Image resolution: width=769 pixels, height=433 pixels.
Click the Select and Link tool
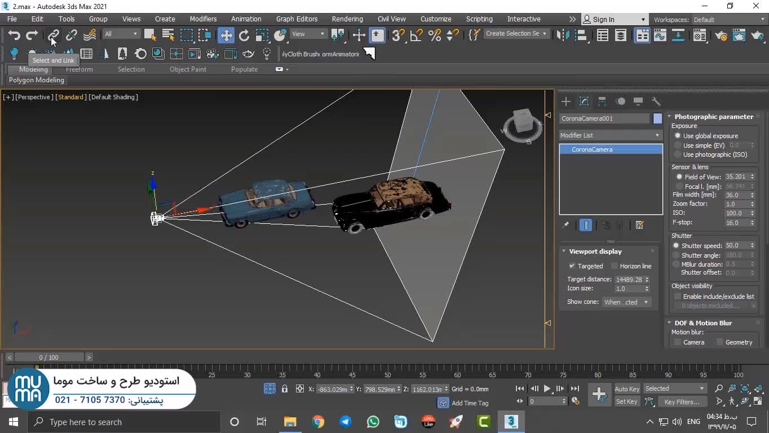pos(53,36)
